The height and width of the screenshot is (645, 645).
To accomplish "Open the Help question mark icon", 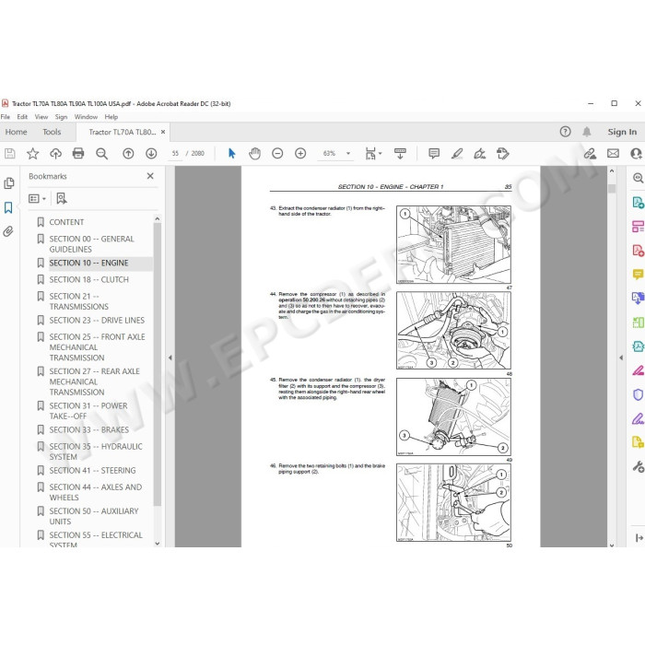I will (x=565, y=132).
